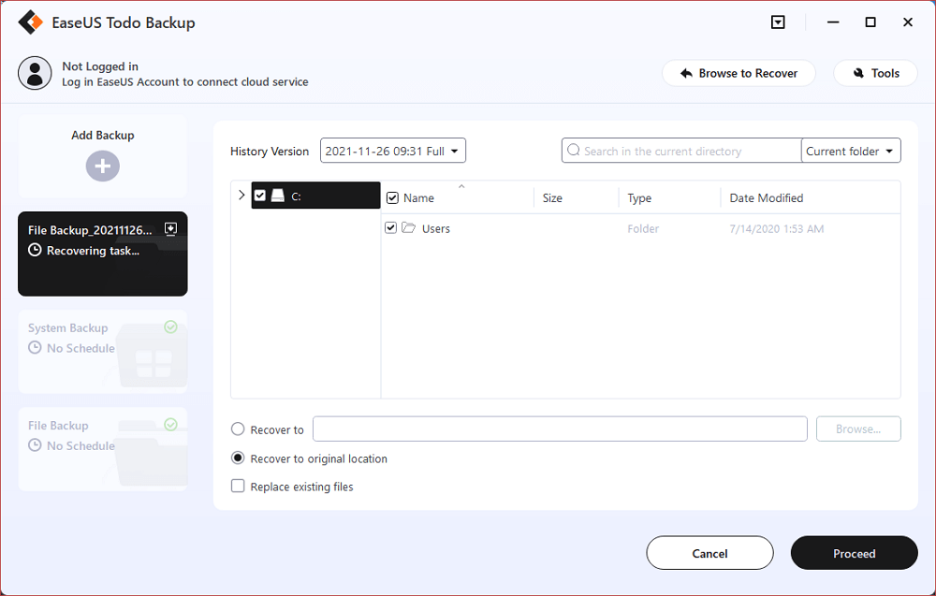Expand the C: drive tree node
Viewport: 936px width, 596px height.
tap(241, 196)
